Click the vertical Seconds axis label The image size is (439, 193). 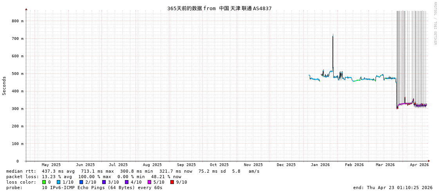pyautogui.click(x=4, y=86)
